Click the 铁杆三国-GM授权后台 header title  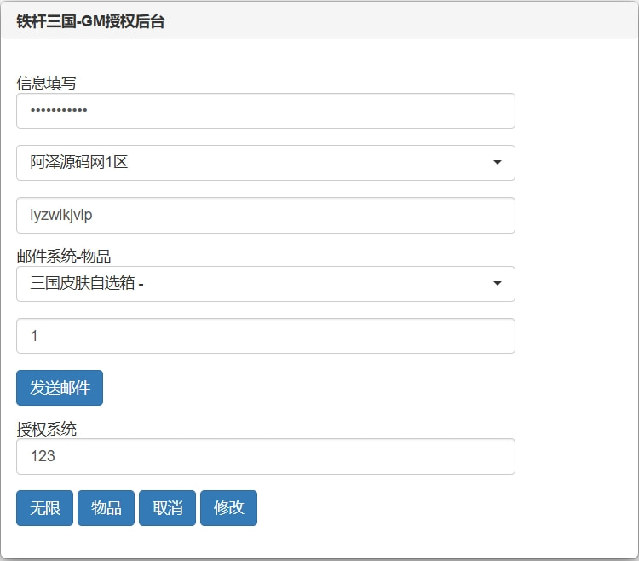point(90,22)
